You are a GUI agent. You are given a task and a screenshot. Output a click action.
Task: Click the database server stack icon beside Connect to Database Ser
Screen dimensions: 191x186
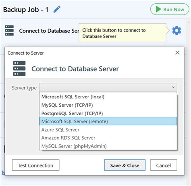click(9, 30)
